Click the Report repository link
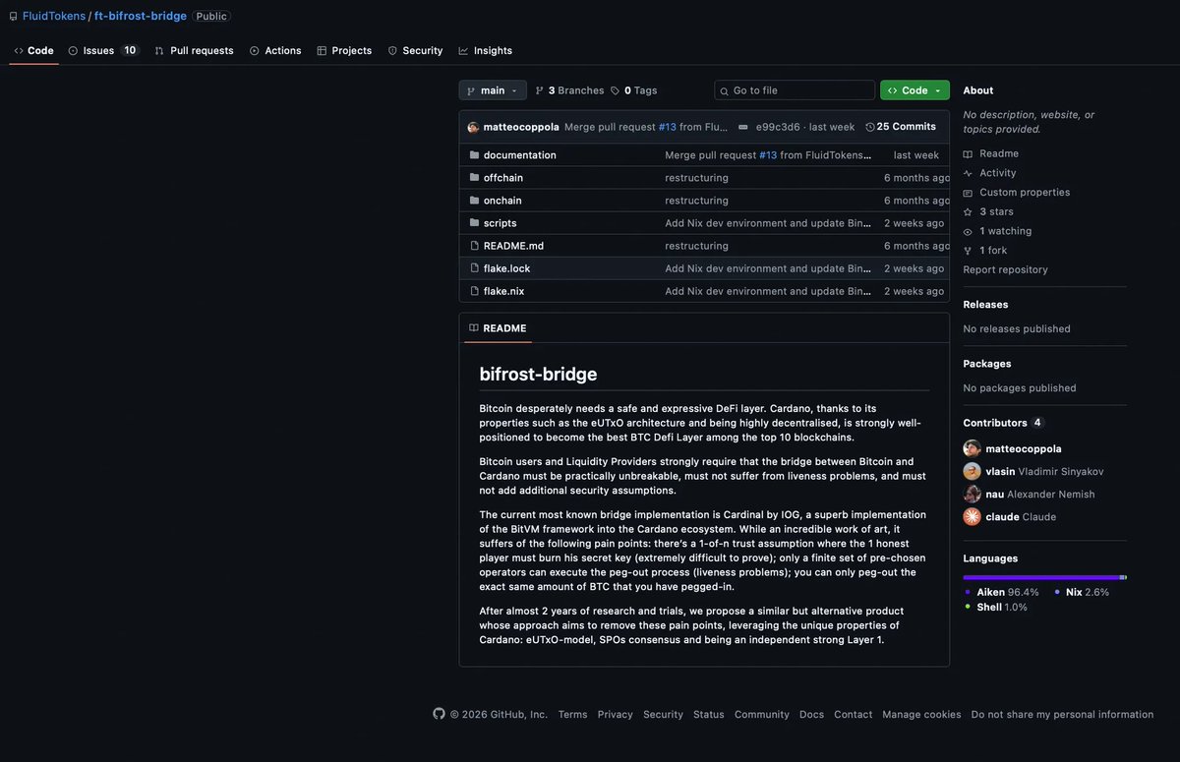 pyautogui.click(x=1005, y=269)
